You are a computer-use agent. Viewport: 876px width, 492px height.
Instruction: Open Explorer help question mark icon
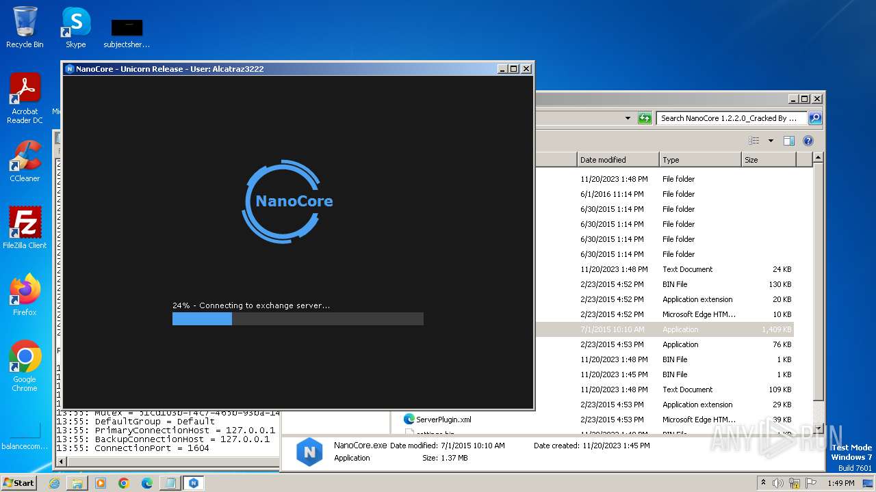[808, 141]
